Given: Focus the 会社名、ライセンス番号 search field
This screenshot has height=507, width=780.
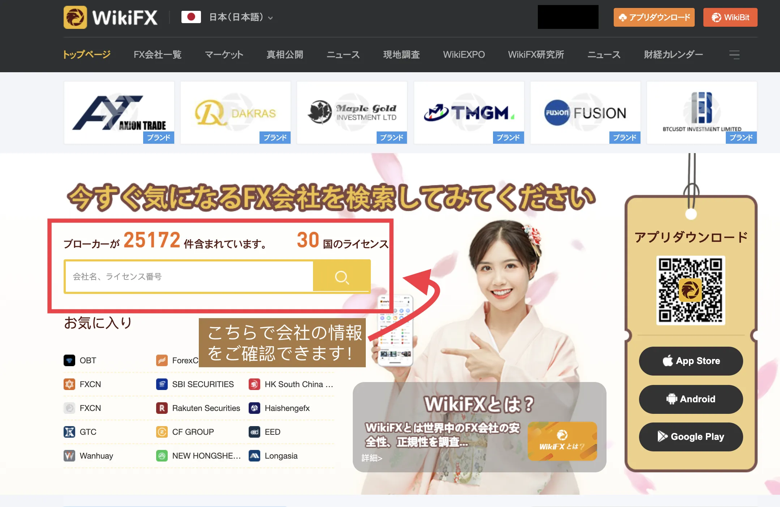Looking at the screenshot, I should 189,277.
